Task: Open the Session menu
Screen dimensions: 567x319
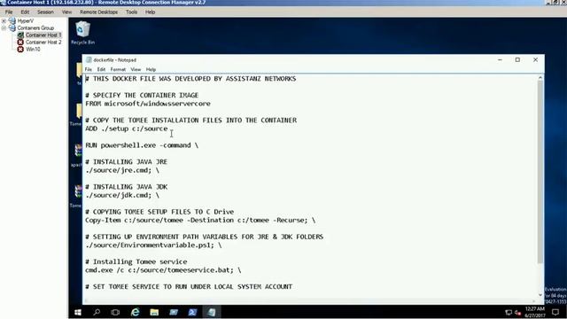Action: [x=45, y=12]
